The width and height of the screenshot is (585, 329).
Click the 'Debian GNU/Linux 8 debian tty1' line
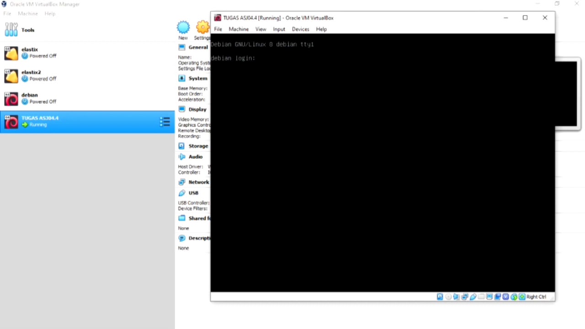coord(262,44)
